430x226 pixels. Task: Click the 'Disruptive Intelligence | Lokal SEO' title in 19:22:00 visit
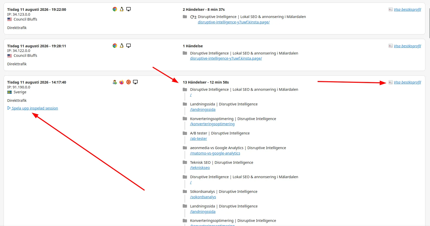252,17
